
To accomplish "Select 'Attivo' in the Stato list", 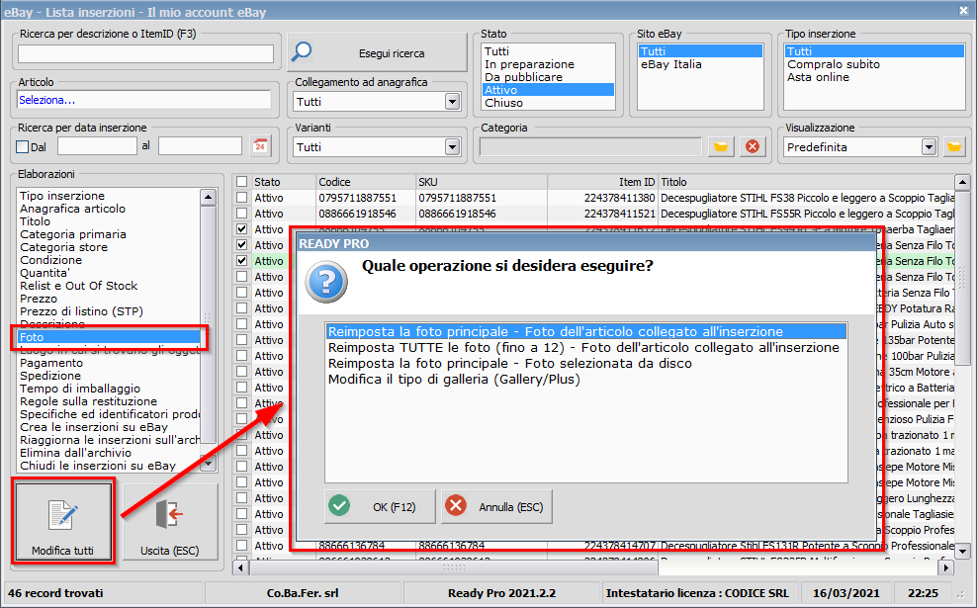I will 548,90.
